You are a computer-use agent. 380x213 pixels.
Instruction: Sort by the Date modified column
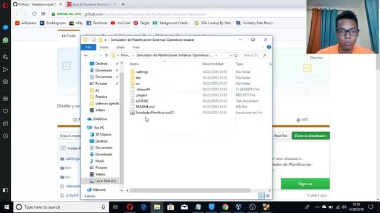click(x=213, y=64)
